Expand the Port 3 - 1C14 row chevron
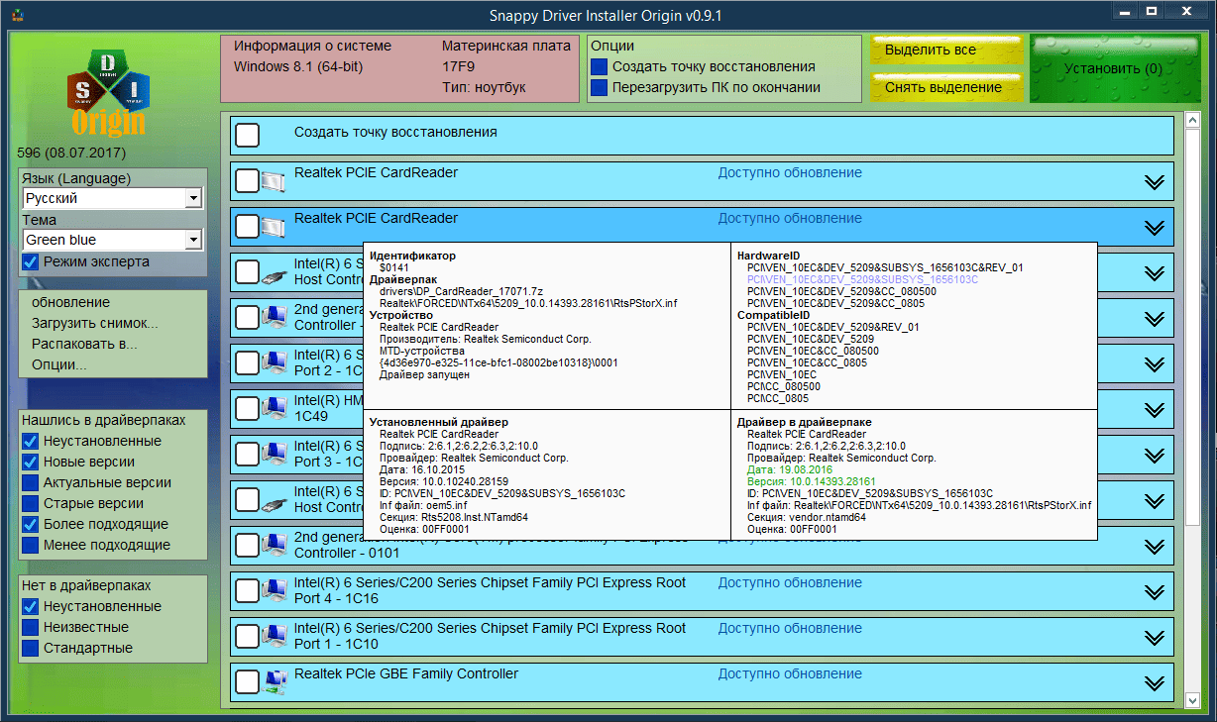Viewport: 1217px width, 722px height. [x=1154, y=456]
